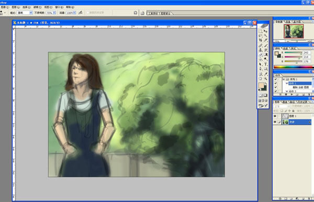The image size is (314, 202).
Task: Select the Eyedropper tool
Action: (265, 74)
